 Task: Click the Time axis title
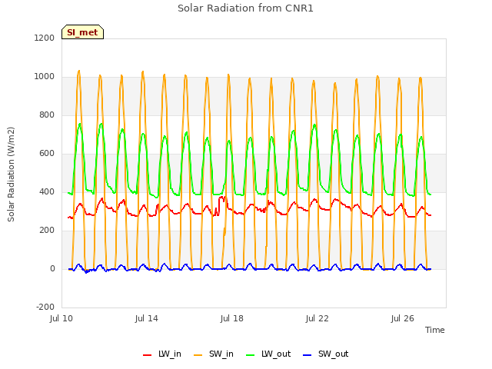(435, 330)
